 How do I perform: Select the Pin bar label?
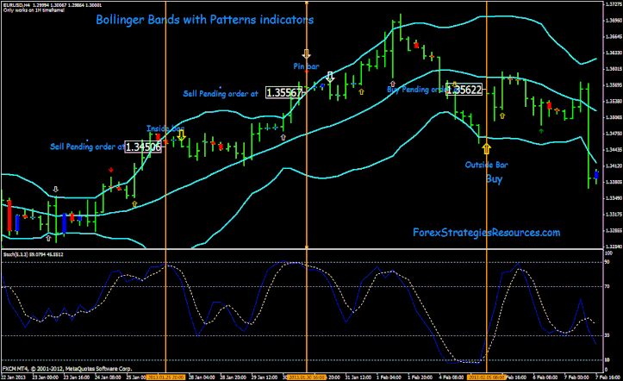point(306,66)
